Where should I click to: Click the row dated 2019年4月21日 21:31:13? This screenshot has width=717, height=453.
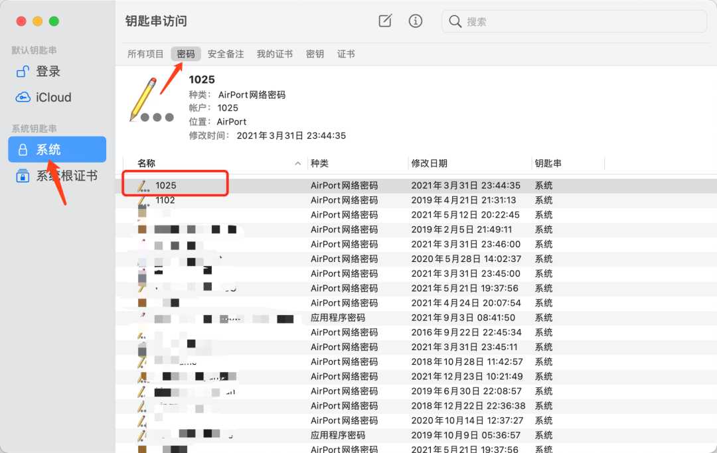pyautogui.click(x=416, y=200)
